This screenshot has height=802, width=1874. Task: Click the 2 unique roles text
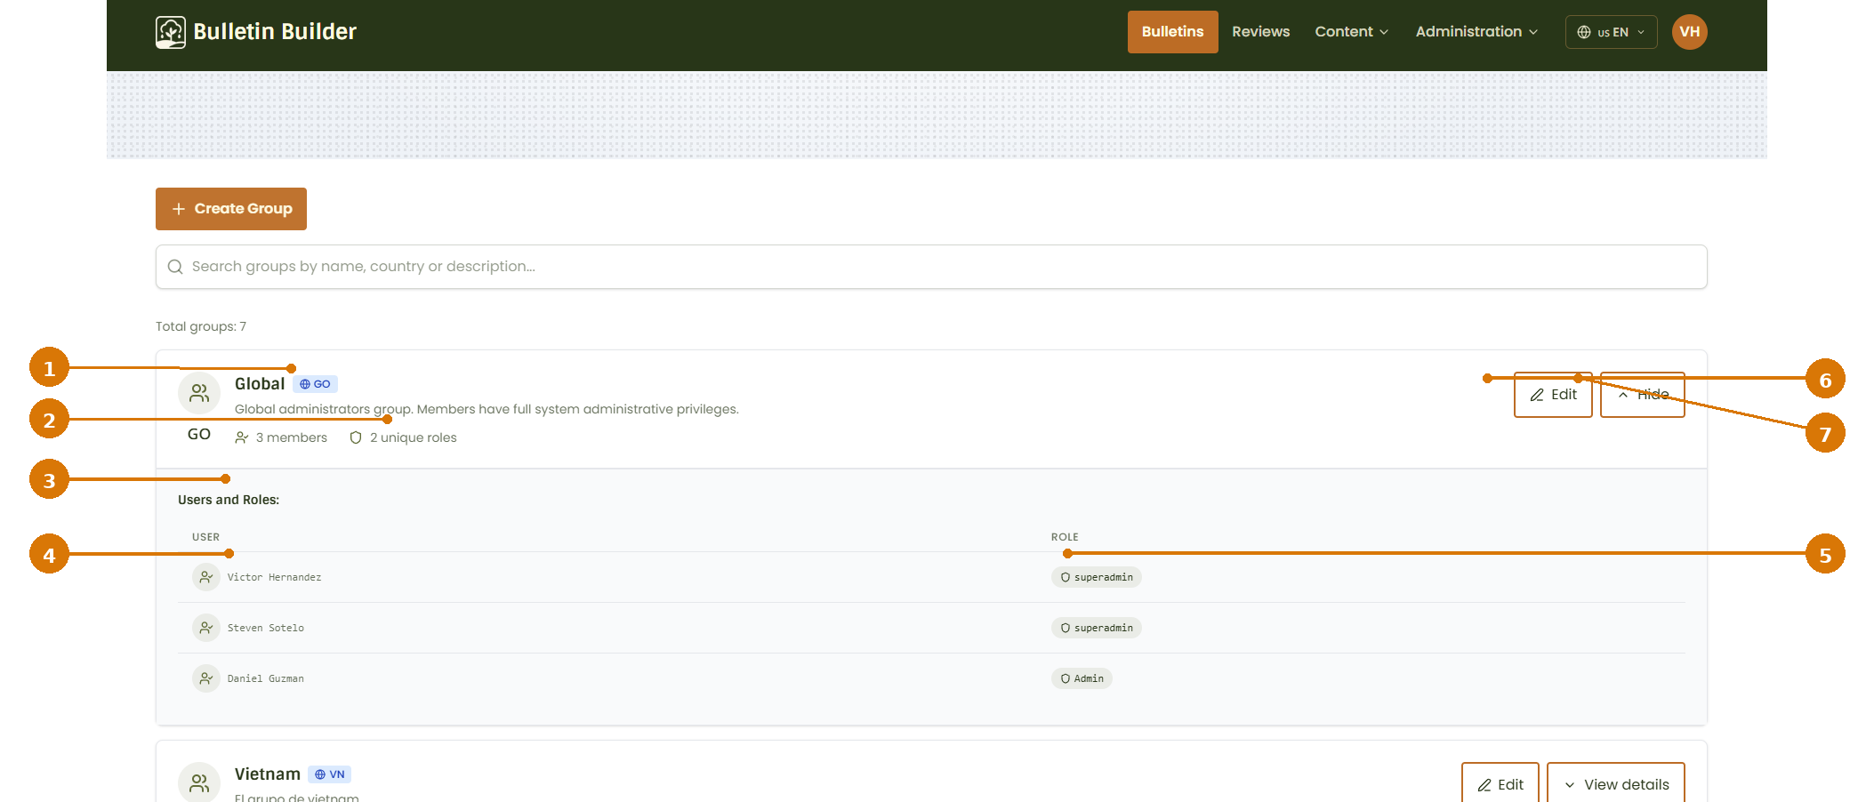pyautogui.click(x=414, y=437)
